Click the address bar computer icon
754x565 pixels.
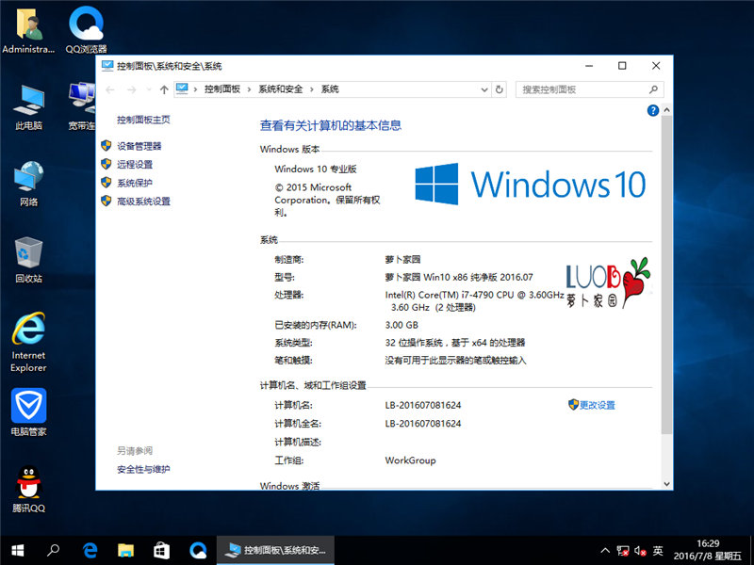(x=182, y=89)
